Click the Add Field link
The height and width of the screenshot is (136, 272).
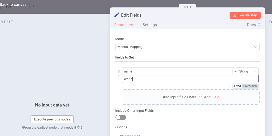click(x=212, y=97)
